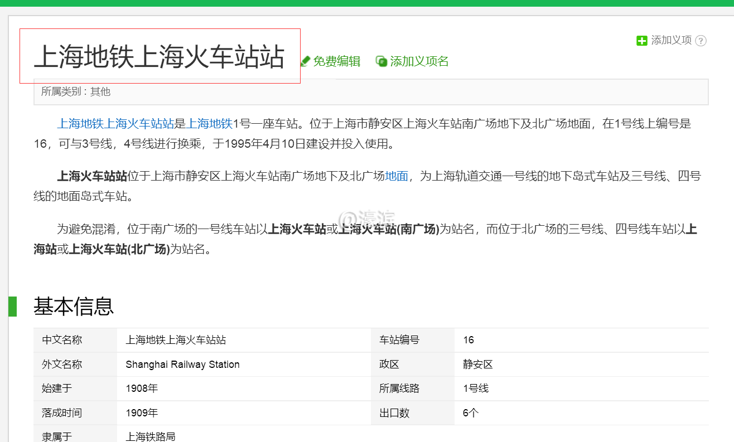This screenshot has width=734, height=442.
Task: Follow the blue 地面 hyperlink
Action: tap(397, 176)
